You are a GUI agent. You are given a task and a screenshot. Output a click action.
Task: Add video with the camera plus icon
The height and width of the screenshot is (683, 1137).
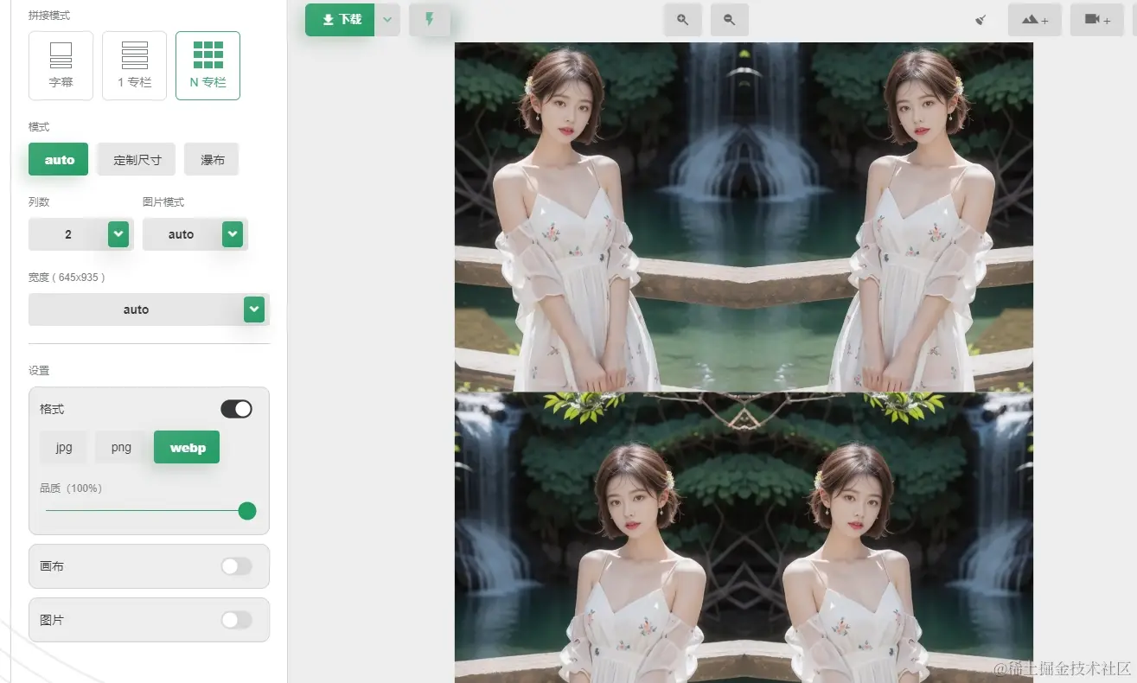pyautogui.click(x=1097, y=19)
